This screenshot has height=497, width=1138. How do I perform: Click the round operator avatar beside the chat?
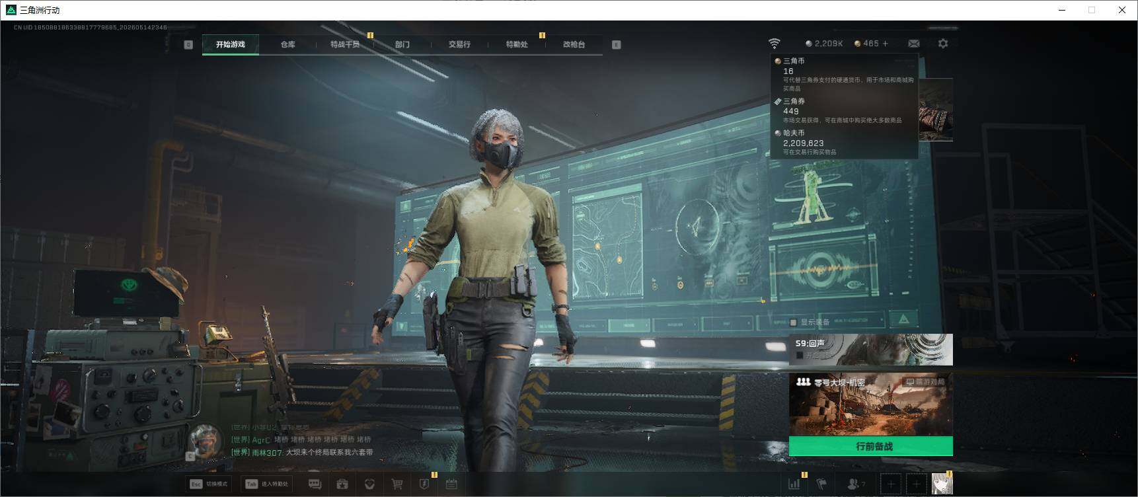point(206,441)
